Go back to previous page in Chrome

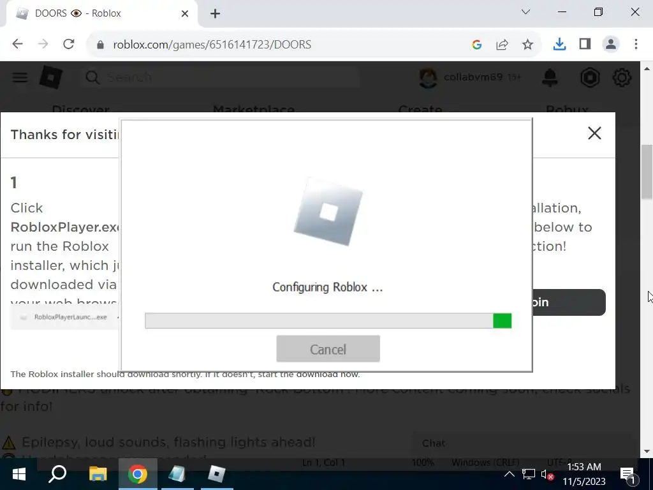[17, 44]
